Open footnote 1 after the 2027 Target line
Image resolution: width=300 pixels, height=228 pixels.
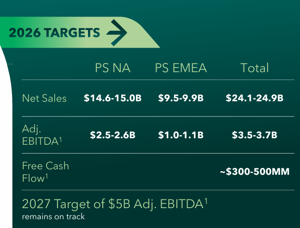point(206,200)
